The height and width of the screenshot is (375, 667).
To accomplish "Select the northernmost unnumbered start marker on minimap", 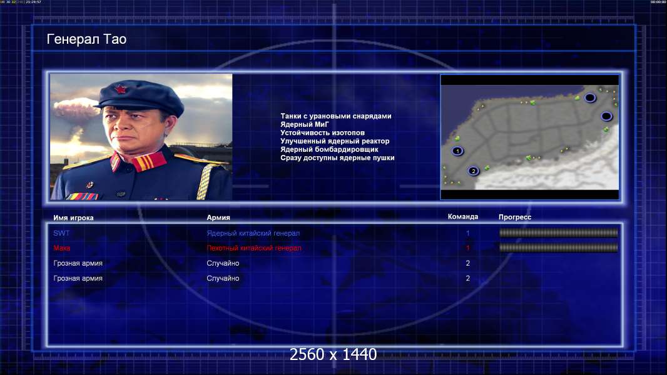I will (x=589, y=98).
